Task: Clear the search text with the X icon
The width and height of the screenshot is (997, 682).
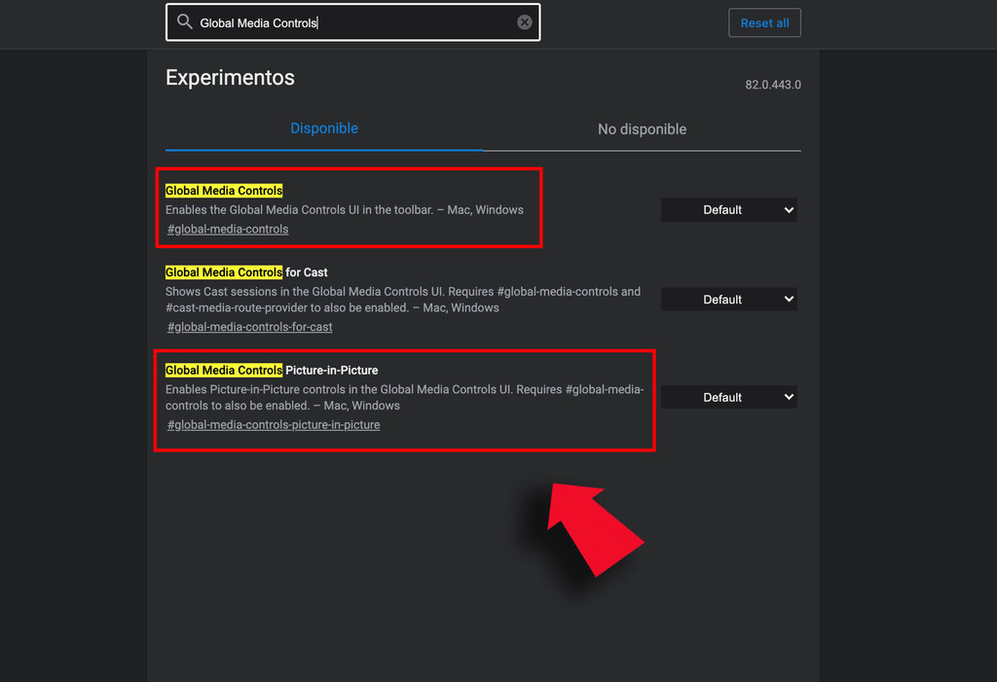Action: click(x=525, y=22)
